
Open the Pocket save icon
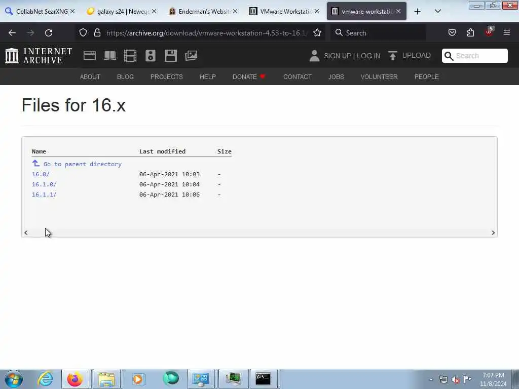(452, 32)
